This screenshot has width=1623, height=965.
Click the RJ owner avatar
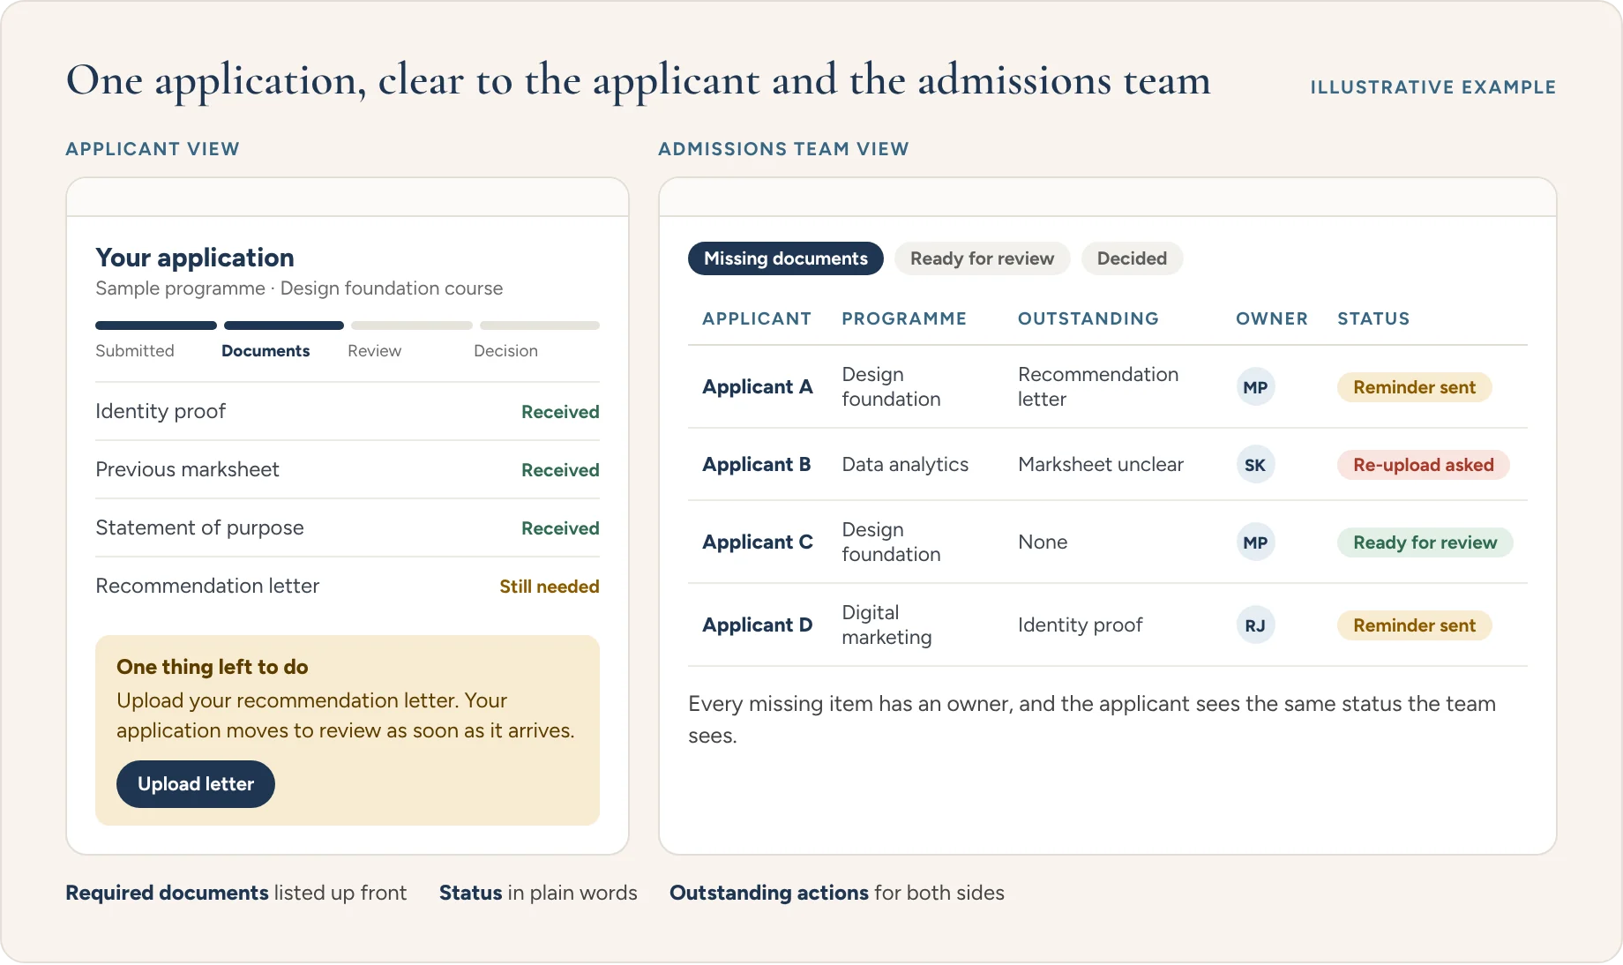click(1255, 625)
